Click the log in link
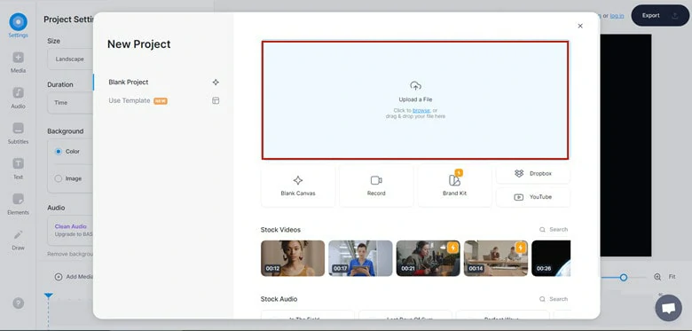Viewport: 692px width, 331px height. point(617,16)
